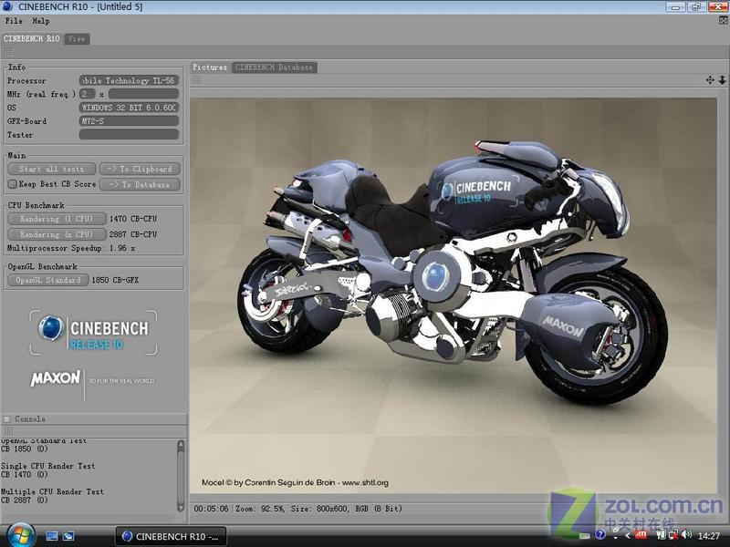Viewport: 730px width, 547px height.
Task: Click the Pictures panel grip handle
Action: tap(197, 81)
